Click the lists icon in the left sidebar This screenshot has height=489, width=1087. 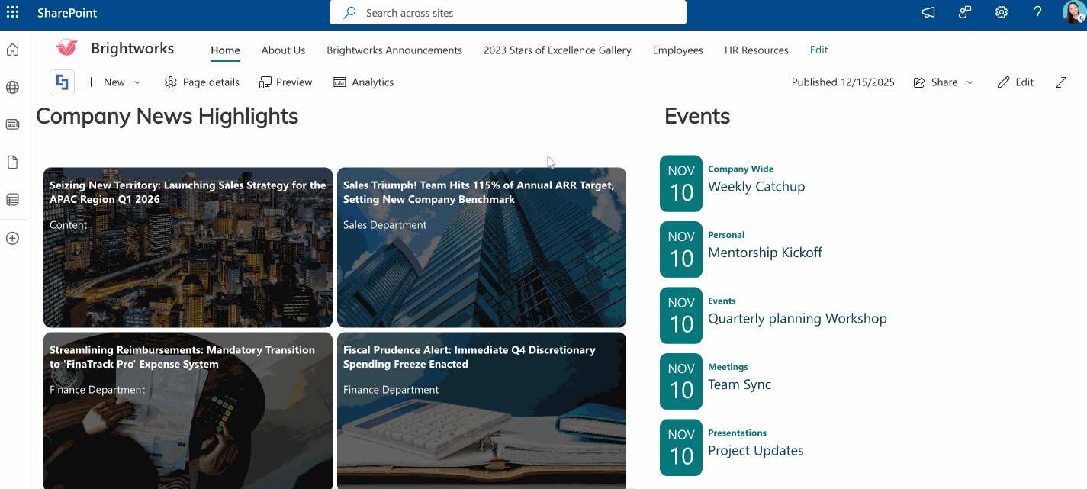coord(12,199)
